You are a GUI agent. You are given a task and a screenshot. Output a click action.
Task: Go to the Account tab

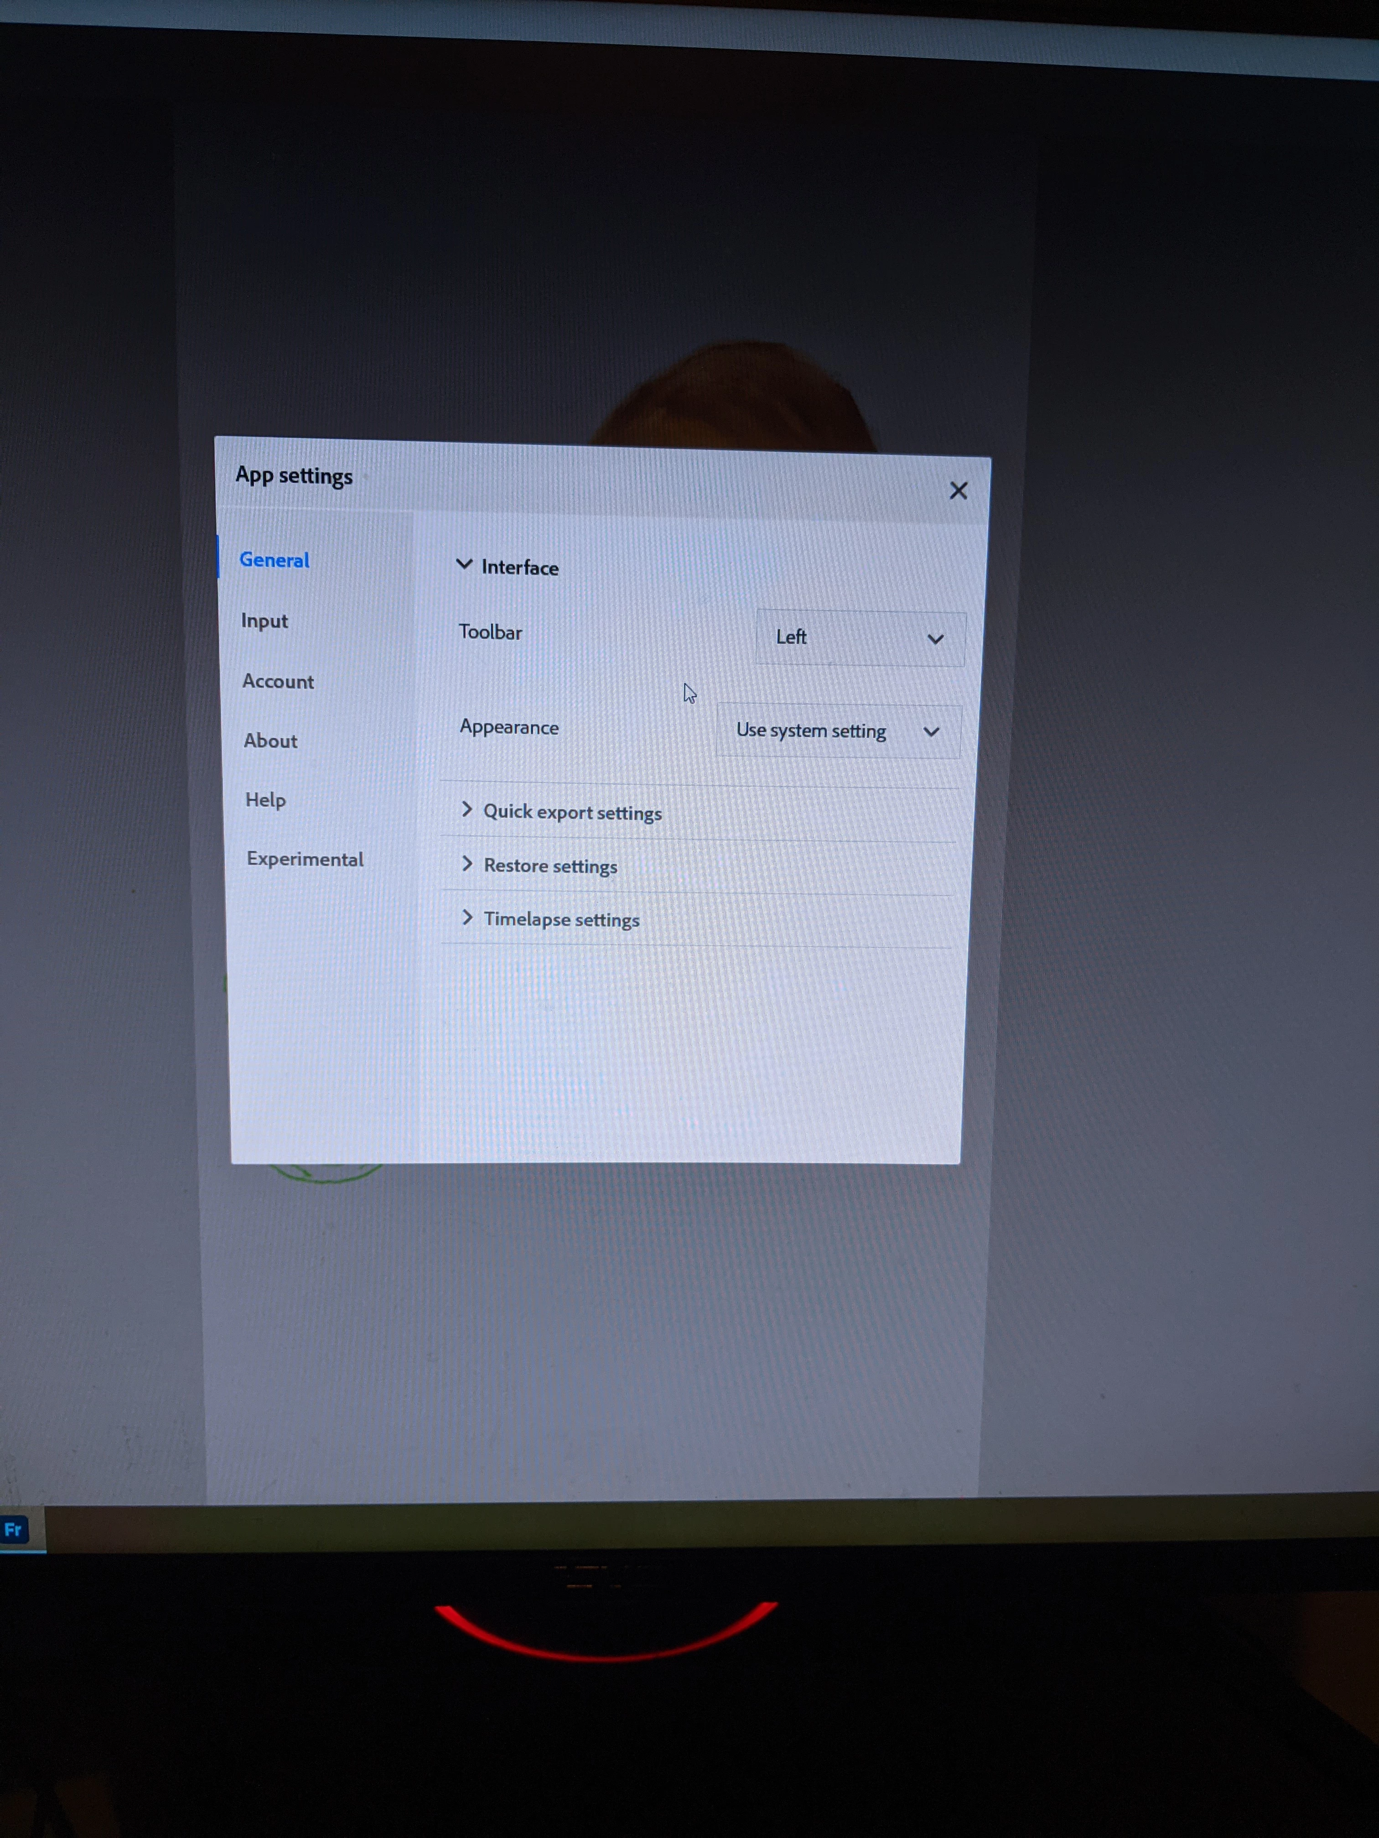click(x=278, y=682)
